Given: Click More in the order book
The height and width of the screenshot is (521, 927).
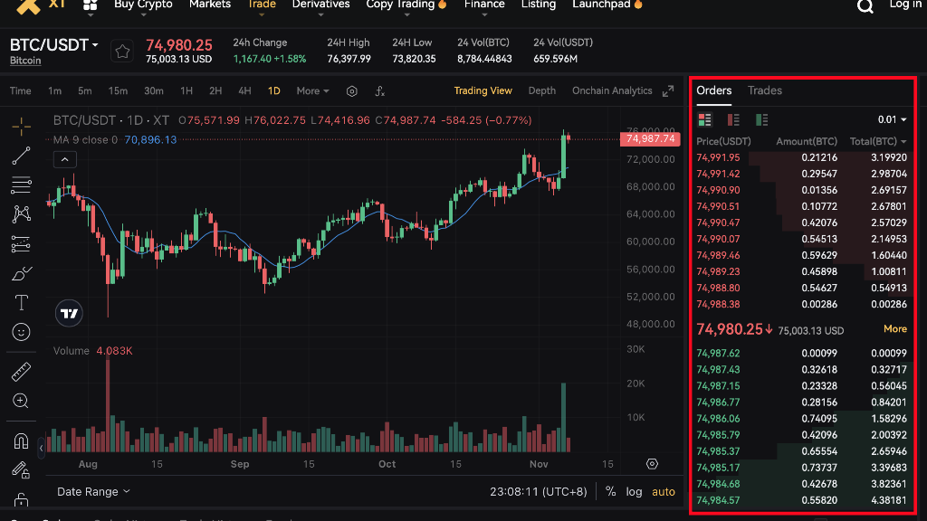Looking at the screenshot, I should (895, 329).
